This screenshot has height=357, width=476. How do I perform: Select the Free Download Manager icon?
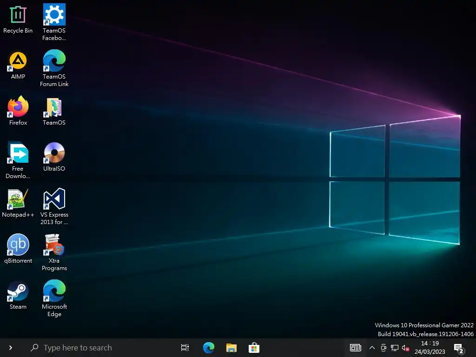[x=18, y=152]
